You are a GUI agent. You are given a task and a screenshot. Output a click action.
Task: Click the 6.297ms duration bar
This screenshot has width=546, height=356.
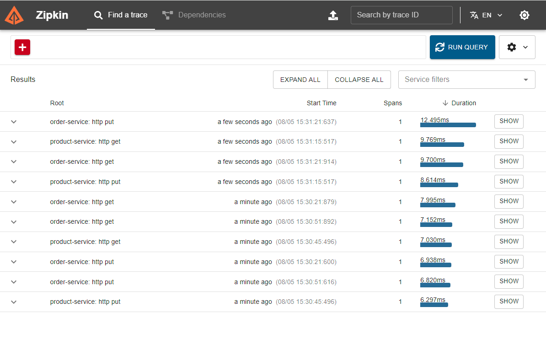click(434, 305)
